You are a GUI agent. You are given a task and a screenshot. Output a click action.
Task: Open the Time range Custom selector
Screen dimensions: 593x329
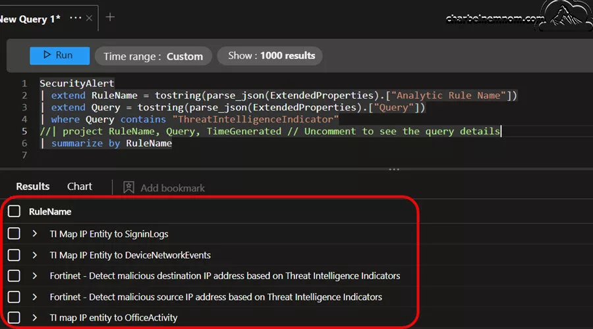153,57
